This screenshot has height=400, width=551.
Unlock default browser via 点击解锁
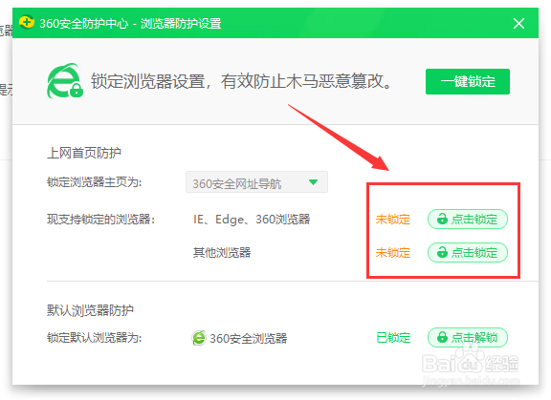click(468, 338)
